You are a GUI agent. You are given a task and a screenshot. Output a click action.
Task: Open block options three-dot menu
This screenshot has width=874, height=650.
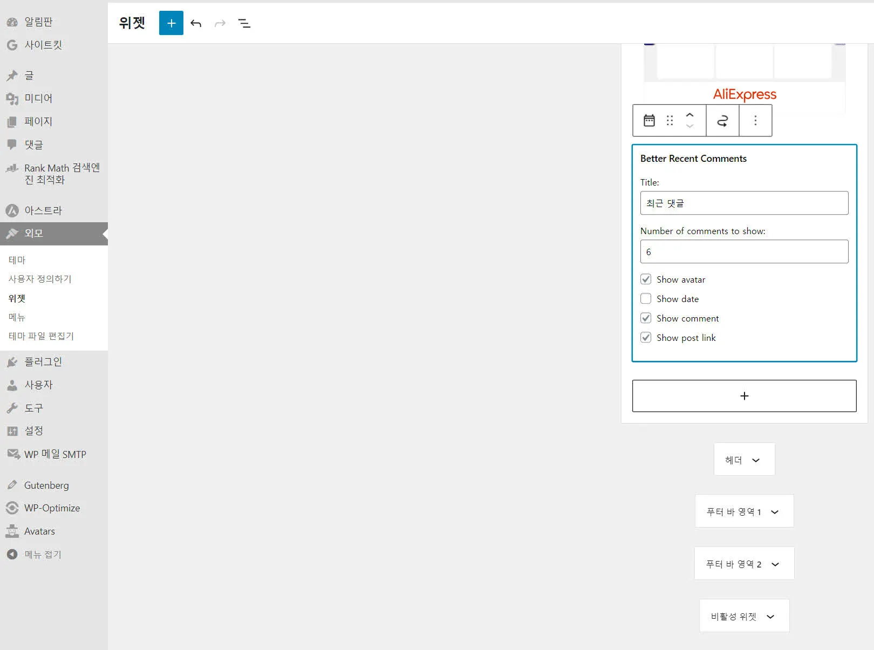pos(755,120)
